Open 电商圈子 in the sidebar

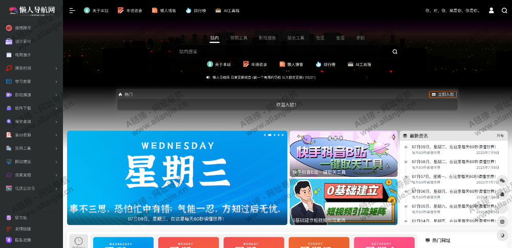(x=23, y=55)
